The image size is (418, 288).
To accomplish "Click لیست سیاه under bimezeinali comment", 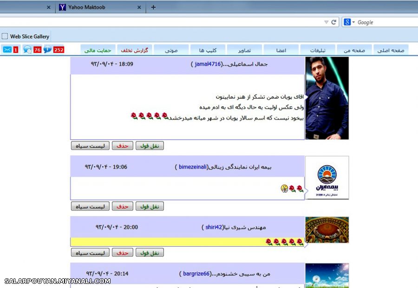I will (90, 206).
